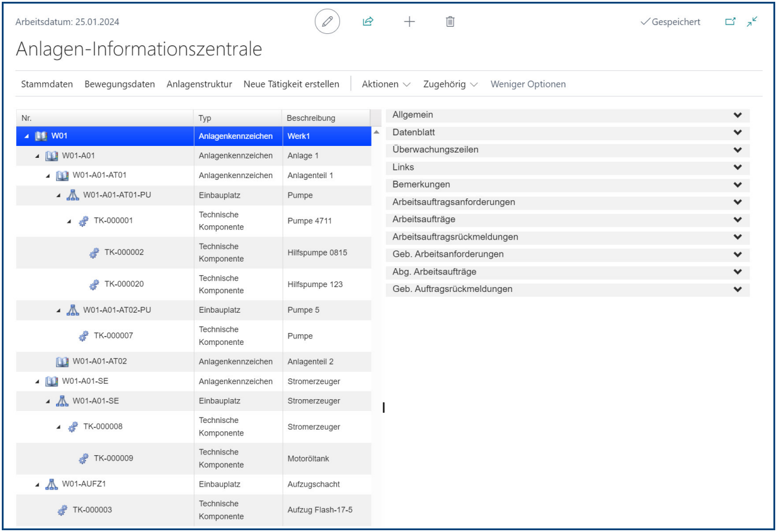The height and width of the screenshot is (532, 777).
Task: Collapse the W01-AUFZ1 node arrow
Action: 38,485
